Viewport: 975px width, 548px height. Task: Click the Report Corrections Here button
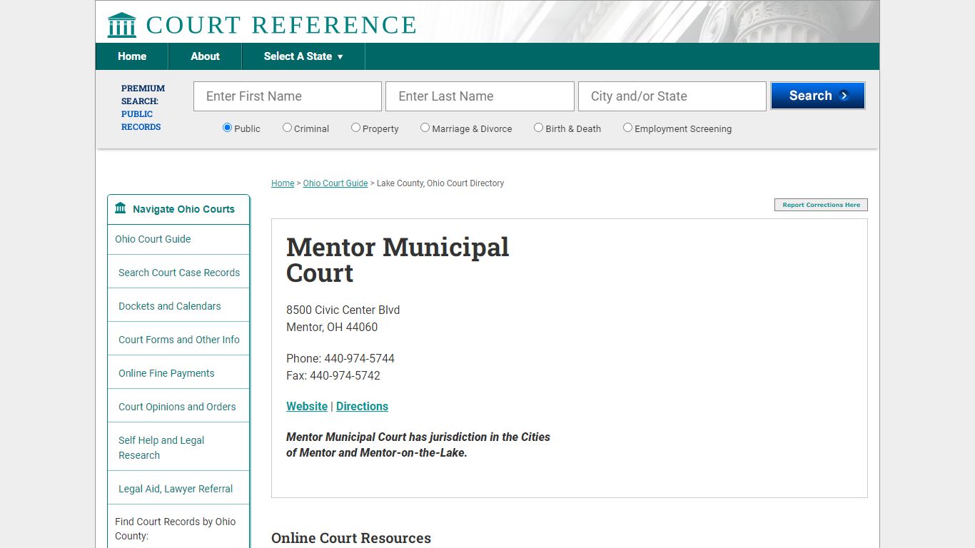821,205
